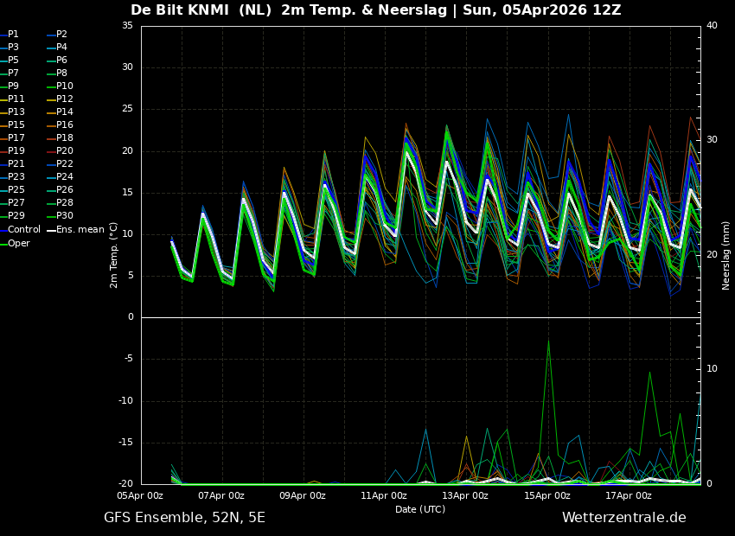Select the P11 legend item
Image resolution: width=735 pixels, height=536 pixels.
click(16, 99)
